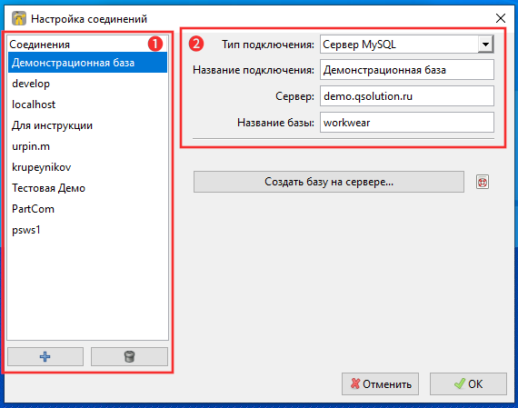Confirm settings with OK button
Viewport: 518px width, 408px height.
pyautogui.click(x=468, y=383)
